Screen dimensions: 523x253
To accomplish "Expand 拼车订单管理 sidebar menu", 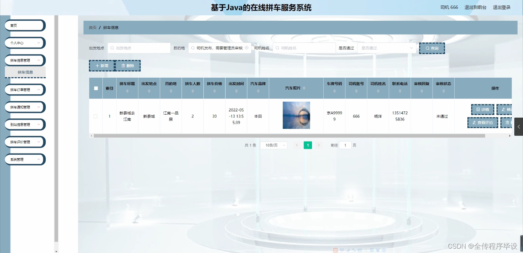I will click(x=25, y=90).
